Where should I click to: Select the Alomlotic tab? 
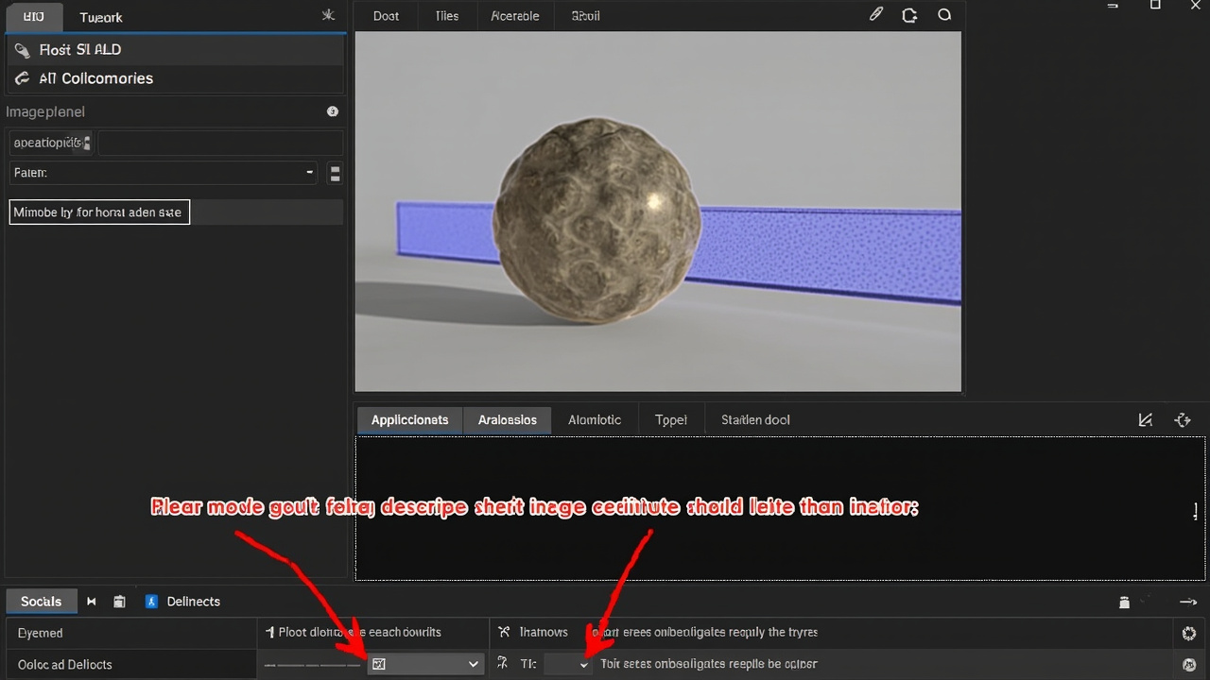coord(595,420)
